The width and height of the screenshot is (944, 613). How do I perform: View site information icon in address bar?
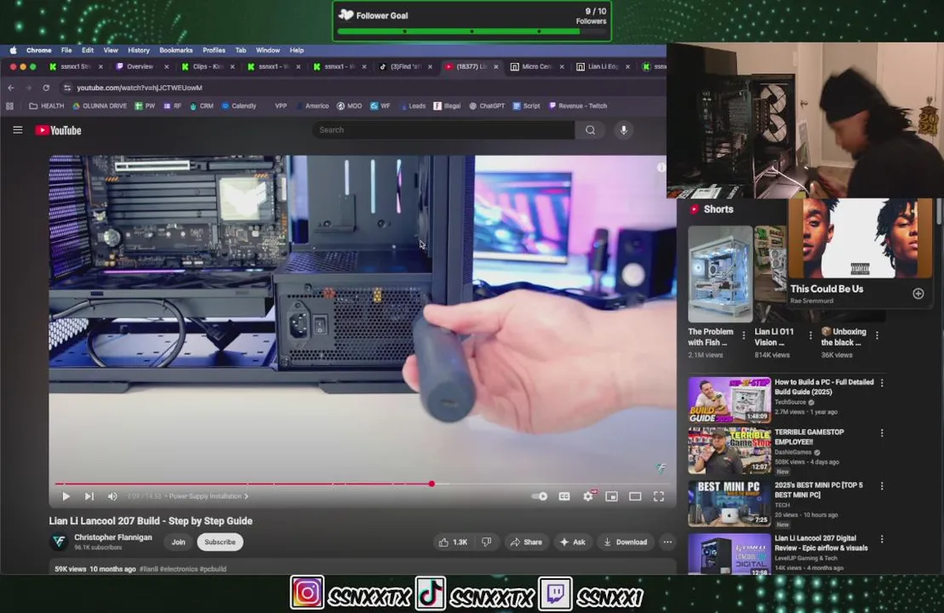click(x=67, y=88)
